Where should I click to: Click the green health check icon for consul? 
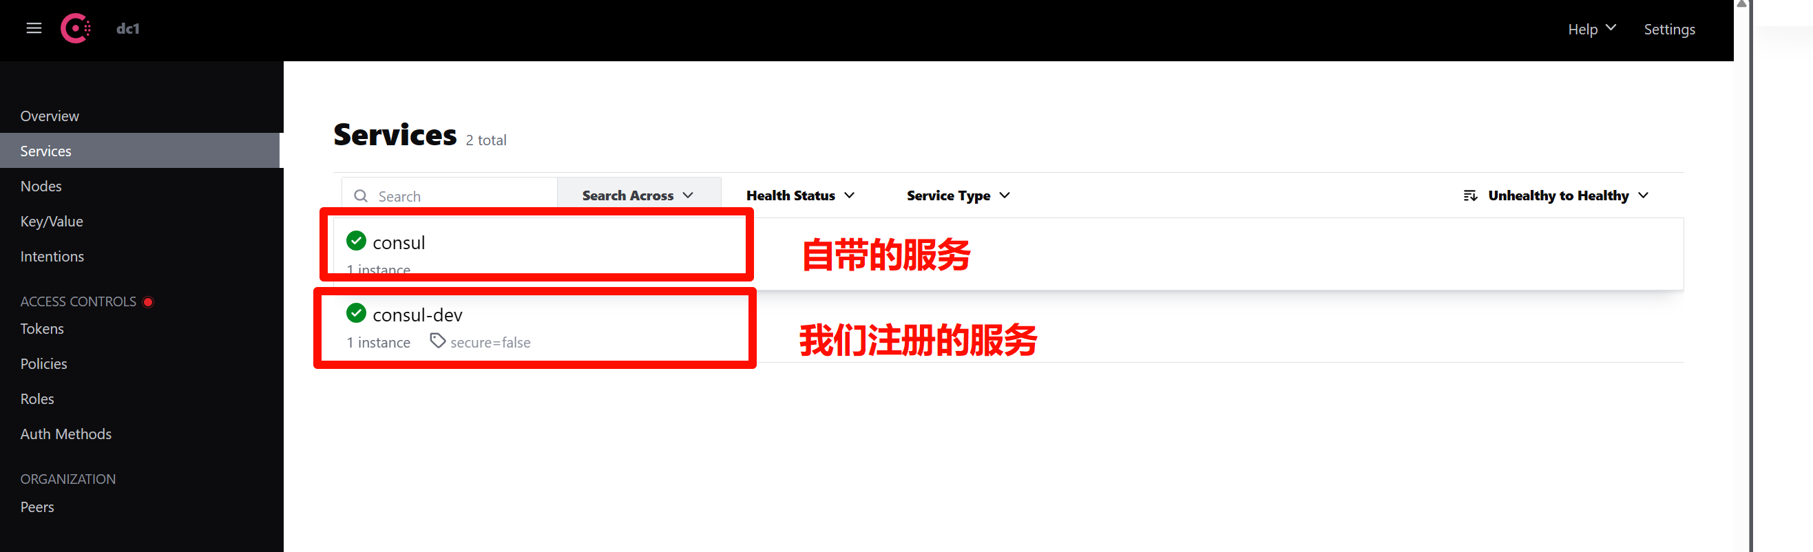[x=356, y=241]
